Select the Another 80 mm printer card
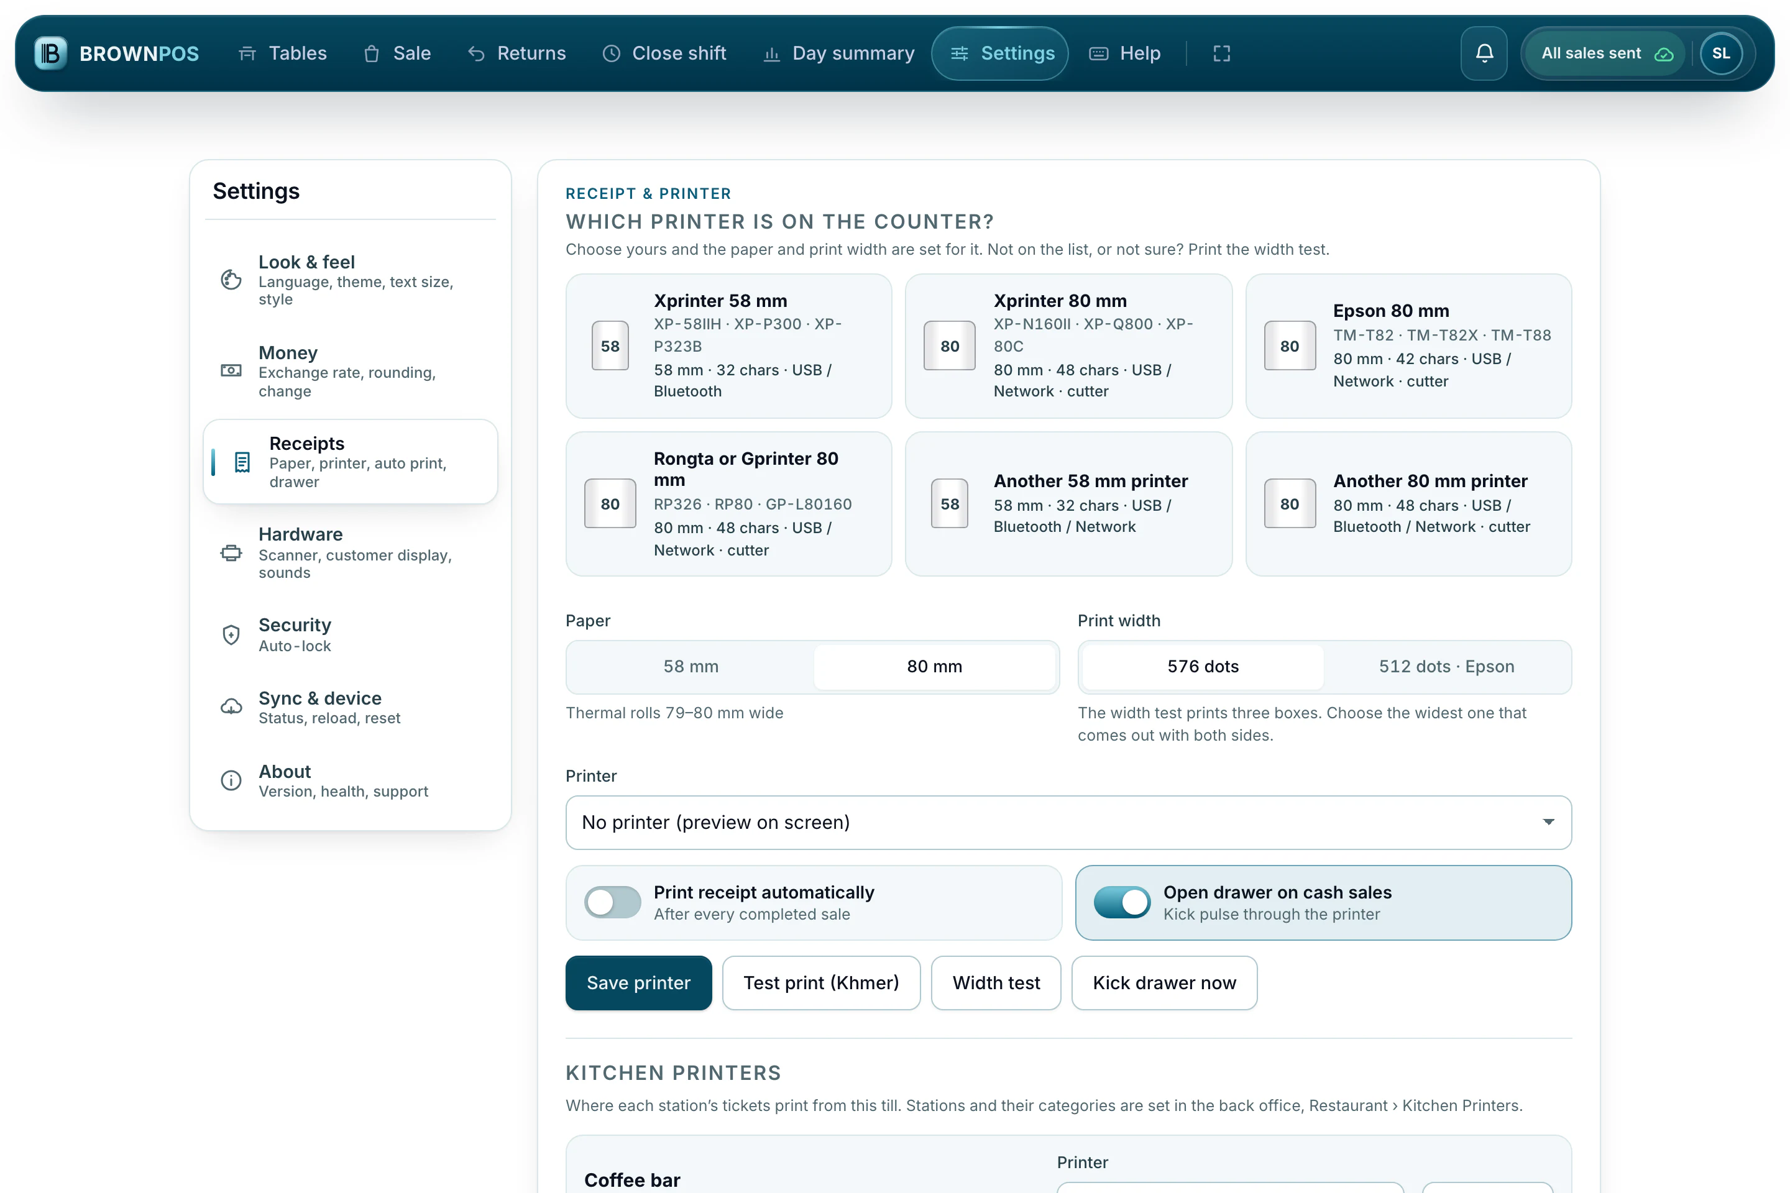The image size is (1790, 1193). (1409, 504)
